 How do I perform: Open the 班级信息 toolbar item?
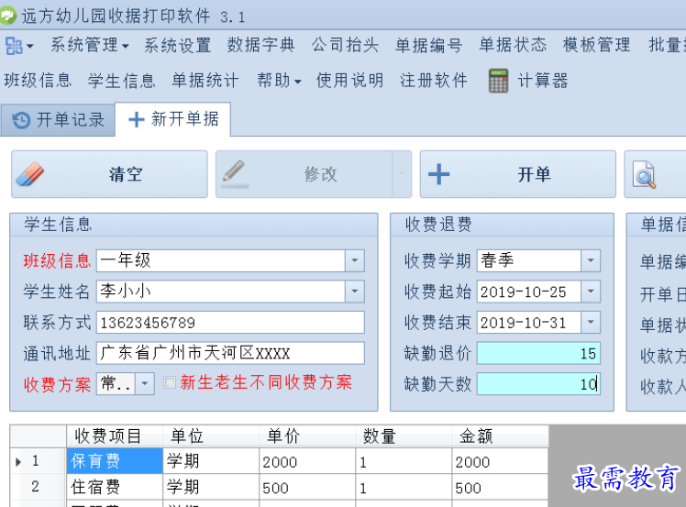(38, 81)
